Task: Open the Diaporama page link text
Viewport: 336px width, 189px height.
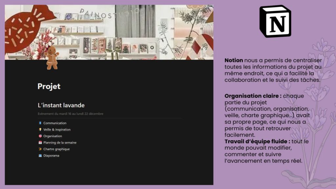Action: [x=51, y=156]
